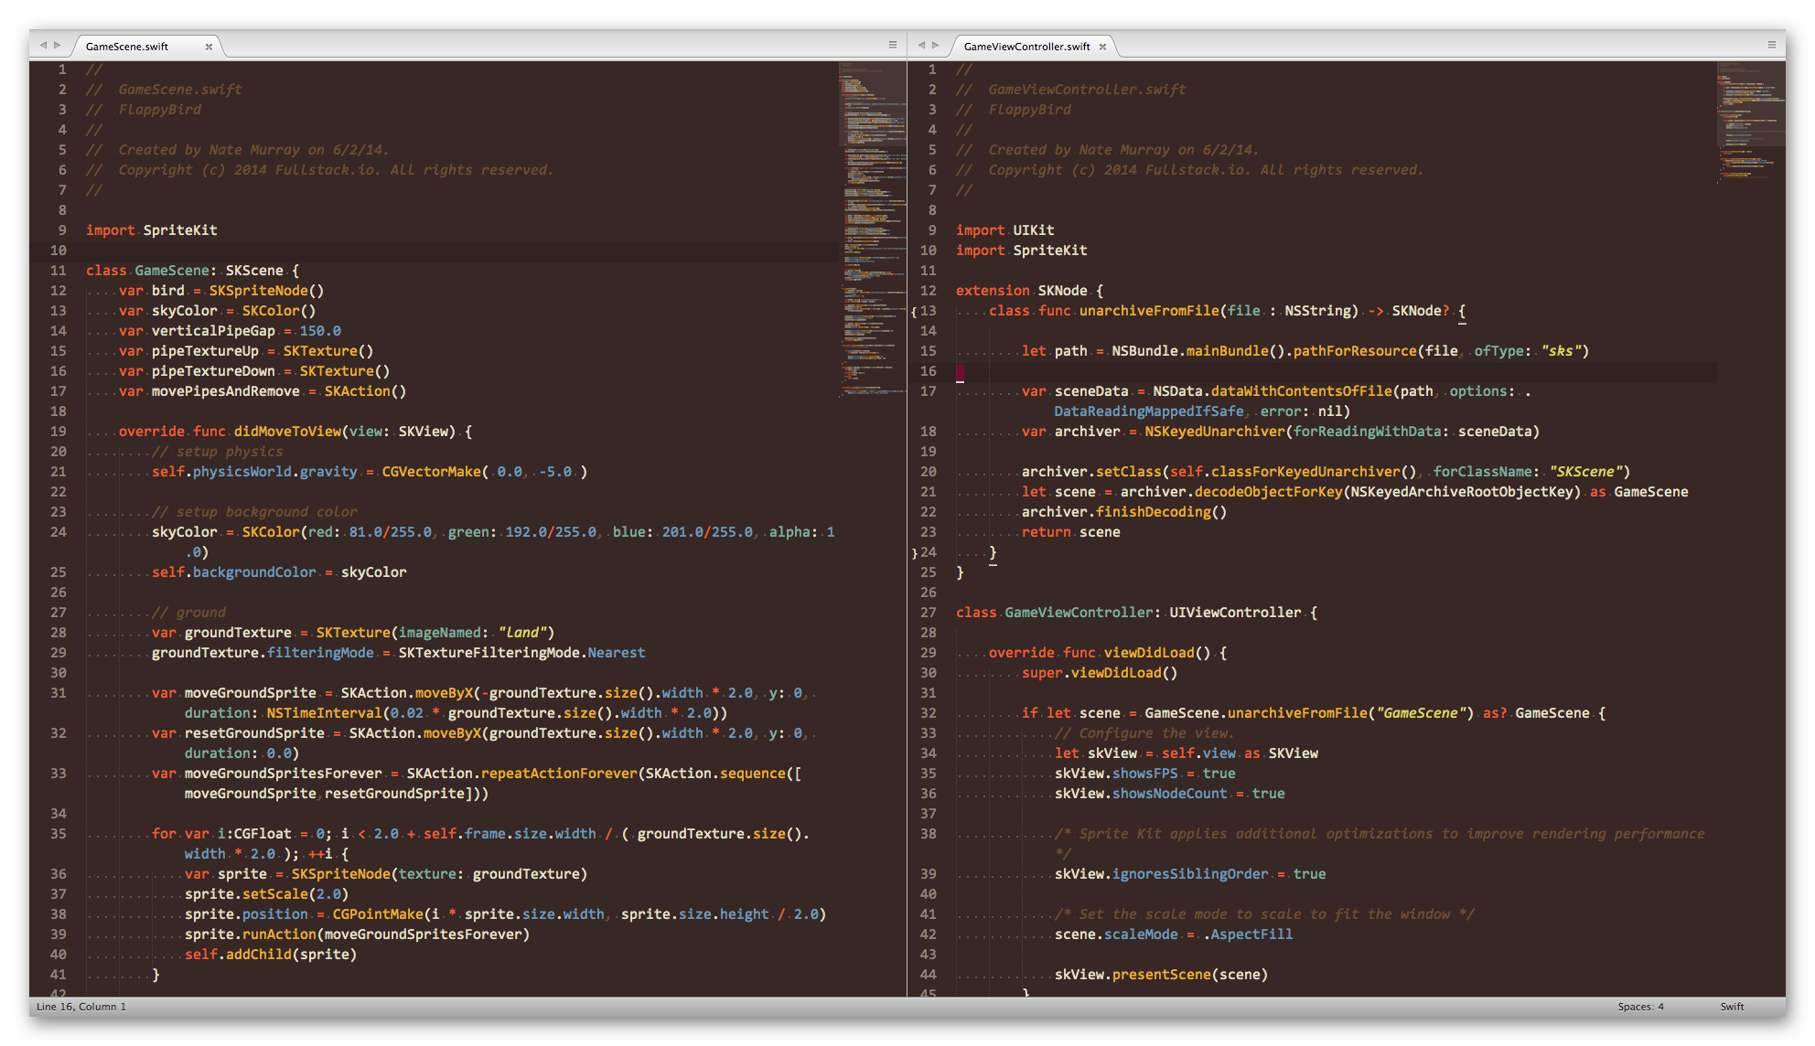
Task: Click closing bracket marker at line 24
Action: click(x=914, y=552)
